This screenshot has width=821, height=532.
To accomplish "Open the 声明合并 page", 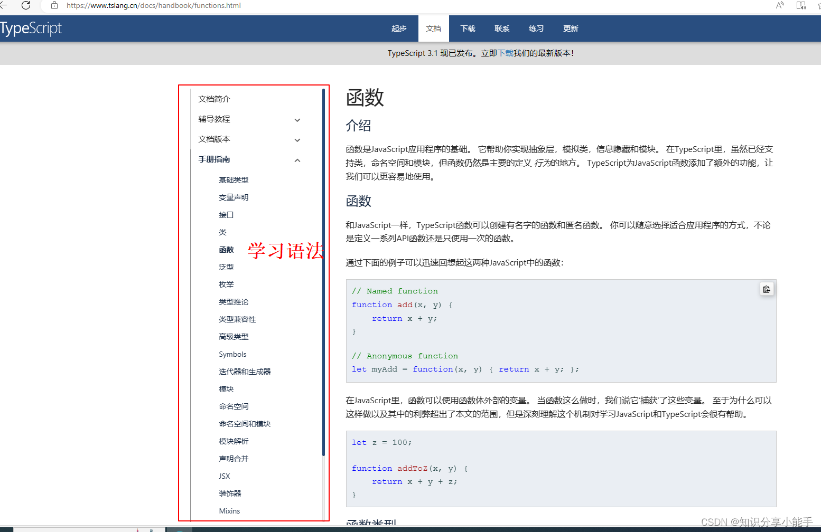I will pyautogui.click(x=234, y=459).
